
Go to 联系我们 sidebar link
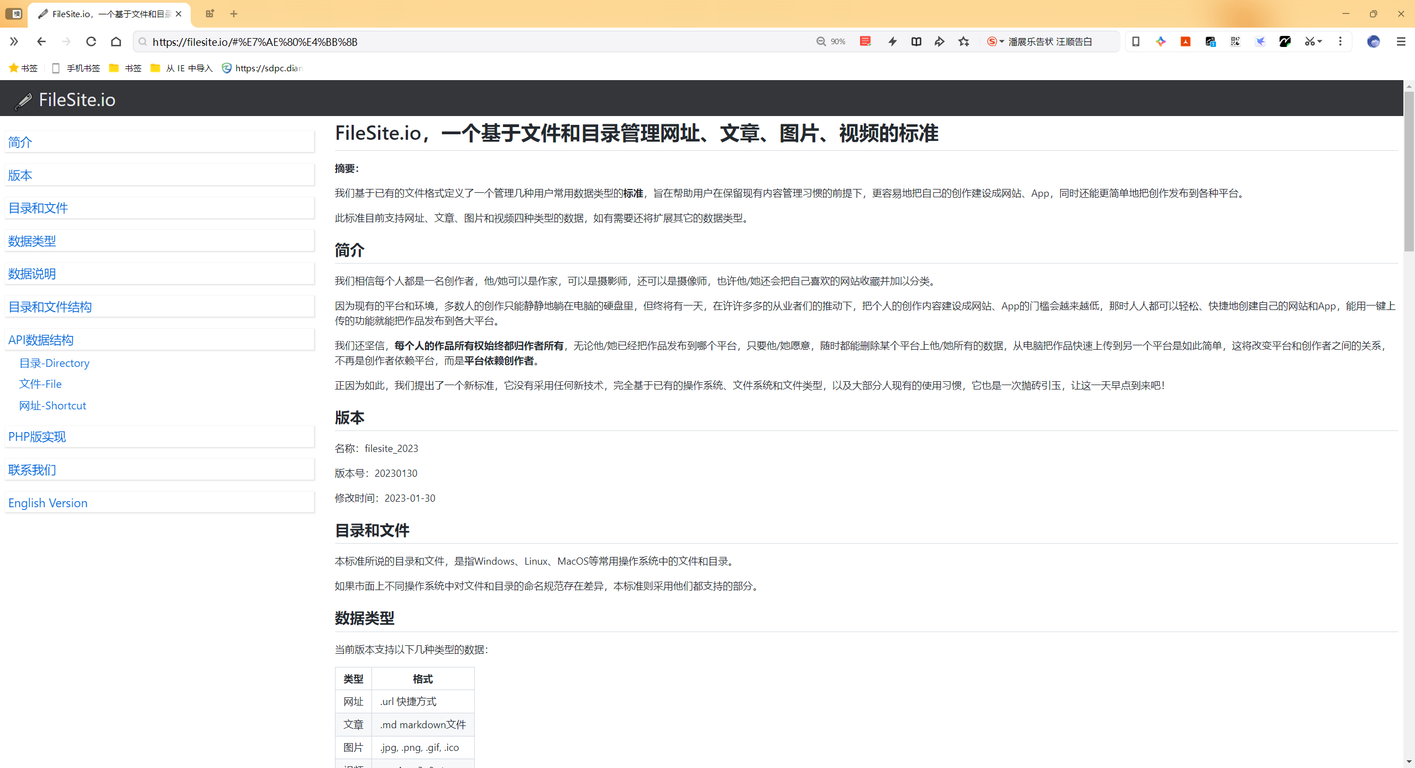coord(160,470)
